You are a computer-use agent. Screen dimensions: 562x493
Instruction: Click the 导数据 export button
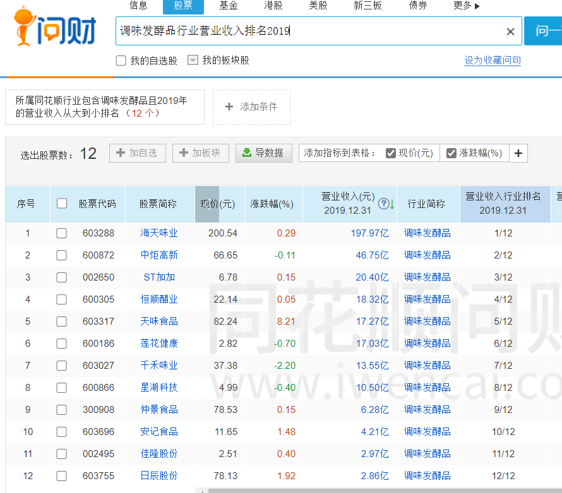[x=263, y=153]
